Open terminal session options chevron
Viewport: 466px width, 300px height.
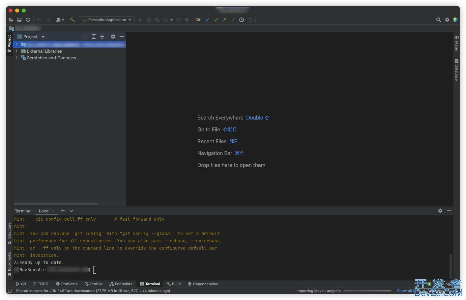coord(72,211)
